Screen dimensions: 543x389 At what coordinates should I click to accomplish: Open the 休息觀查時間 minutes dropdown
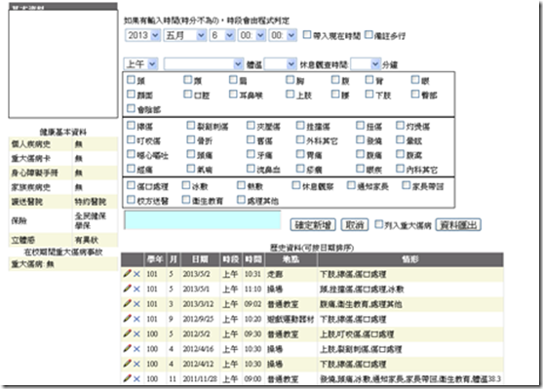coord(366,64)
